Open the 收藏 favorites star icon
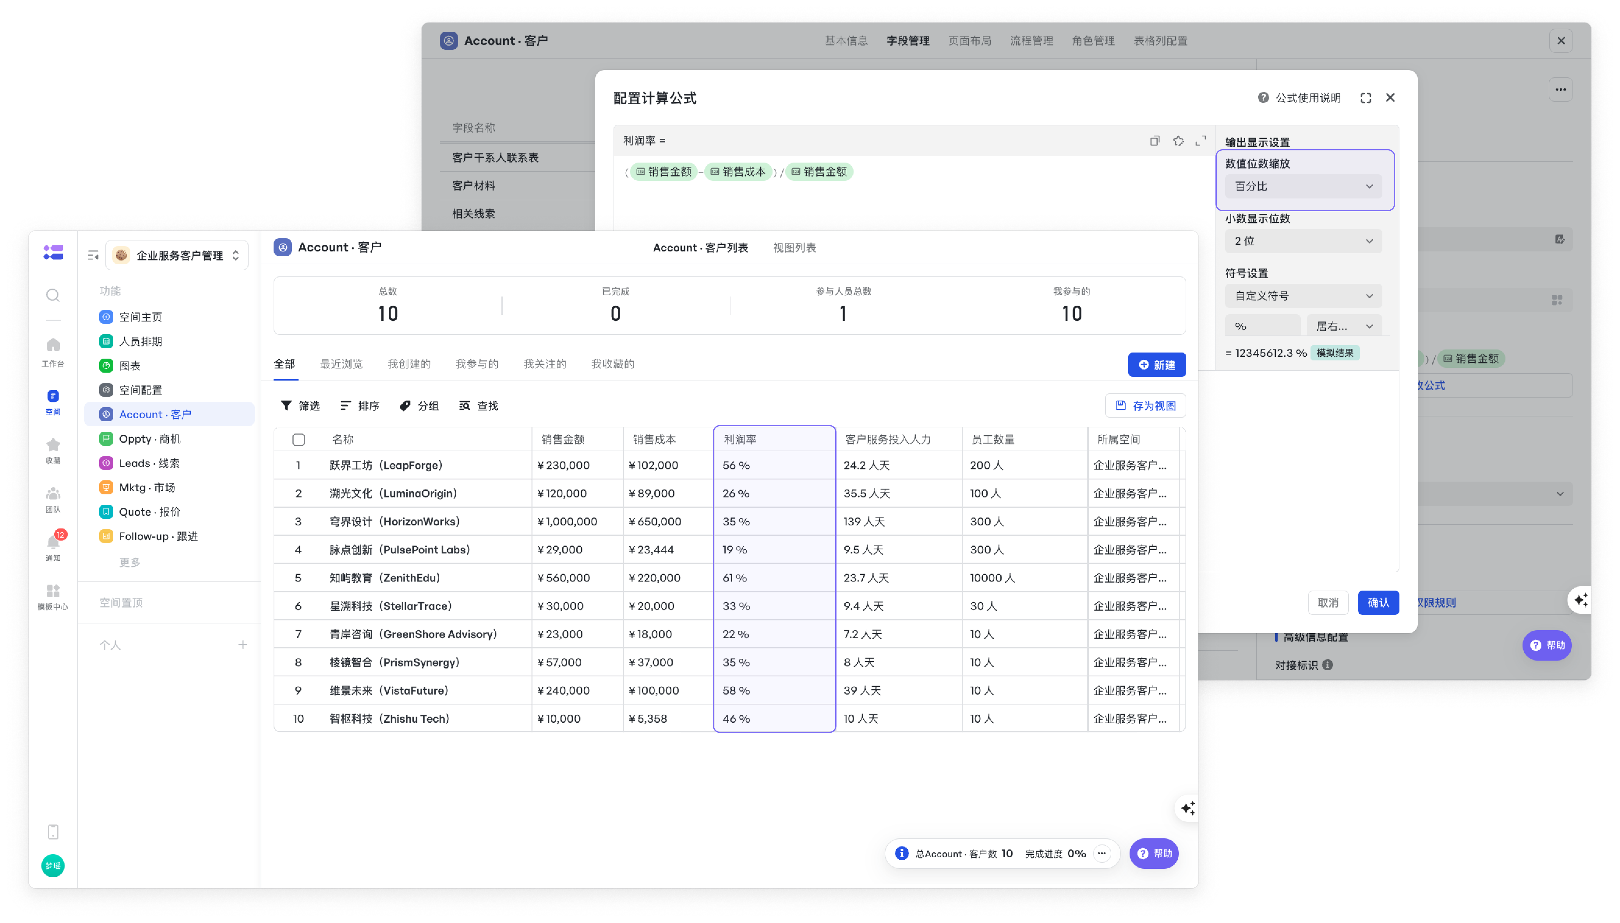The width and height of the screenshot is (1620, 923). click(x=53, y=451)
